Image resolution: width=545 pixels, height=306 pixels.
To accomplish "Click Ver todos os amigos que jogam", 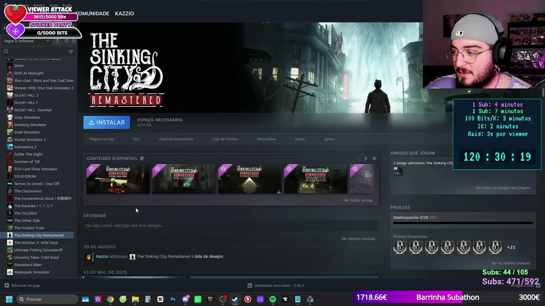I will coord(502,188).
